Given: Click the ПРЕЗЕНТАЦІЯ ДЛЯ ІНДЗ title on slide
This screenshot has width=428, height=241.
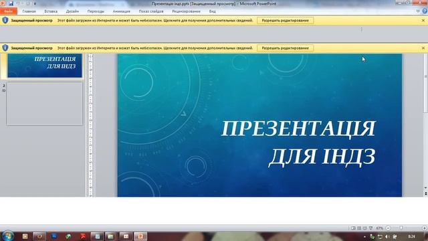Looking at the screenshot, I should 298,143.
